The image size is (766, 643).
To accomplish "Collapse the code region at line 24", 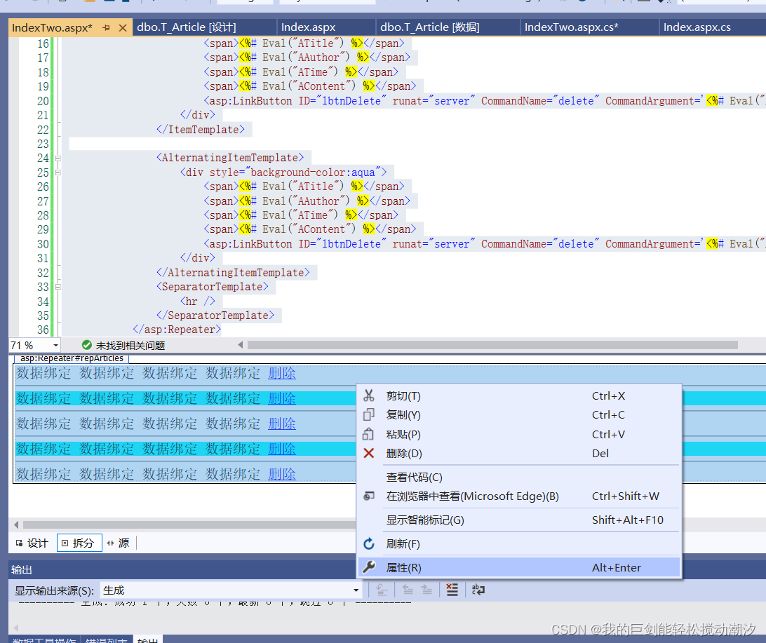I will [x=58, y=157].
